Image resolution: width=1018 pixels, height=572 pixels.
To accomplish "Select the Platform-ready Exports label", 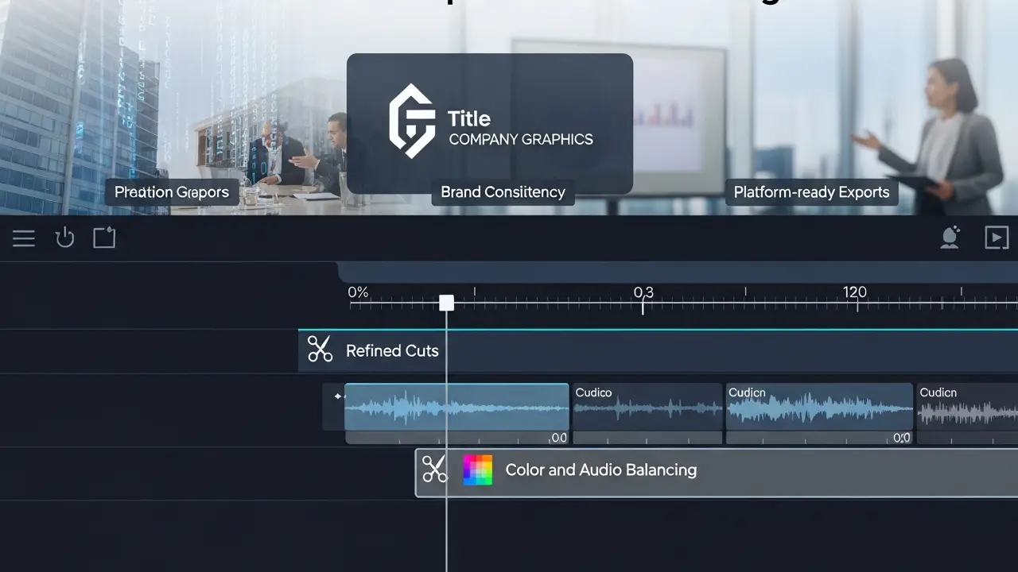I will [x=811, y=191].
